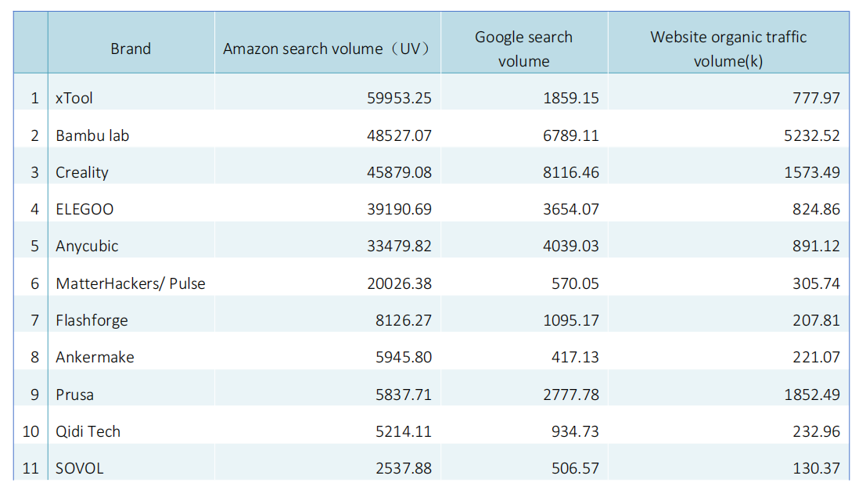This screenshot has width=859, height=490.
Task: Click the Creality brand cell
Action: (x=82, y=172)
